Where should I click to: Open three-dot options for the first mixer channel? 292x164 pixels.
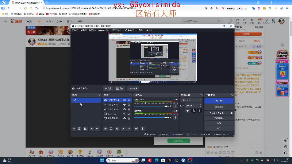click(175, 106)
